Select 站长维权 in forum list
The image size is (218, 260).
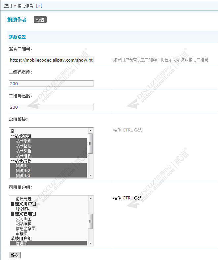pos(48,156)
